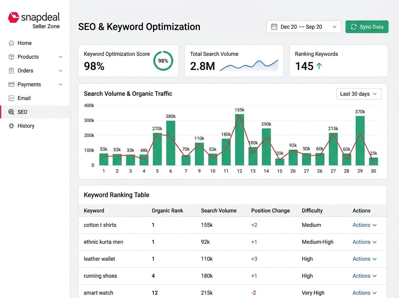Open Actions menu for running shoes

point(364,276)
